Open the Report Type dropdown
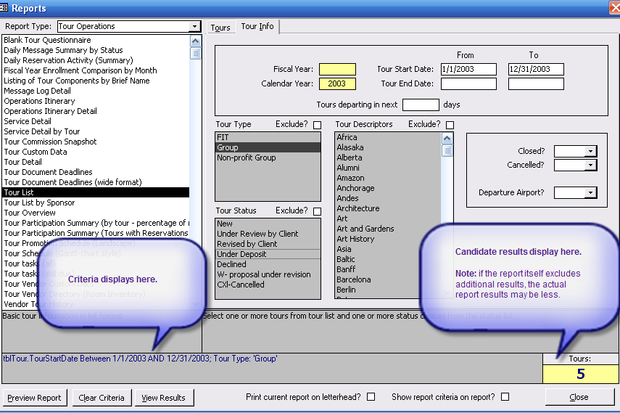Viewport: 620px width, 413px height. (194, 27)
